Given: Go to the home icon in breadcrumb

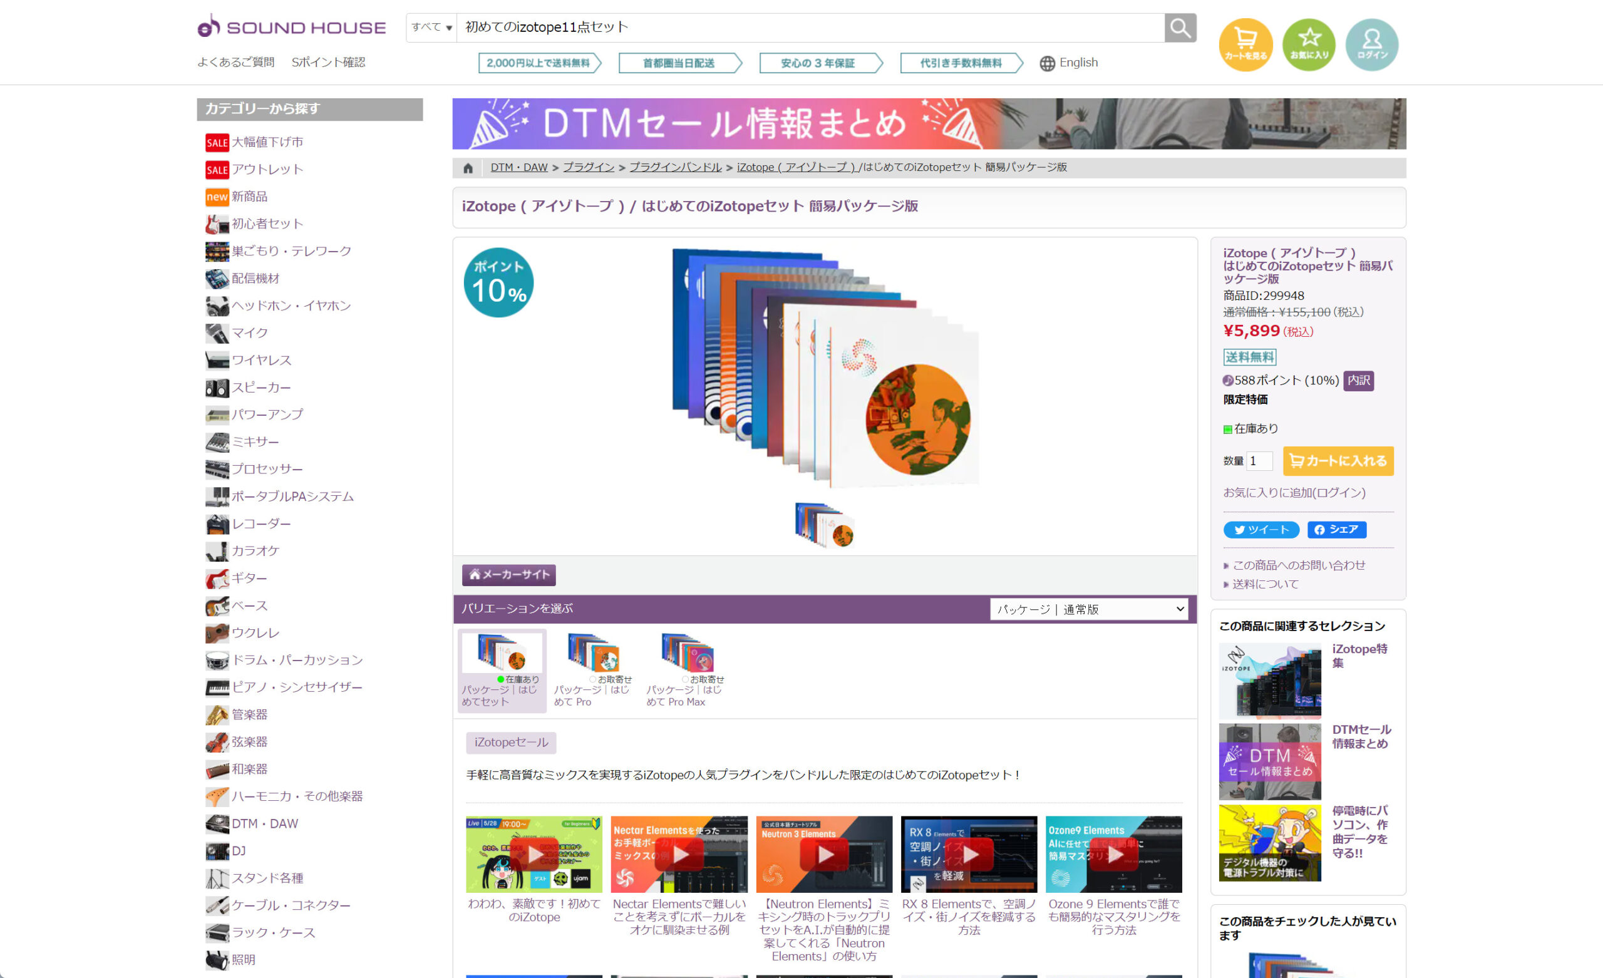Looking at the screenshot, I should pyautogui.click(x=468, y=168).
